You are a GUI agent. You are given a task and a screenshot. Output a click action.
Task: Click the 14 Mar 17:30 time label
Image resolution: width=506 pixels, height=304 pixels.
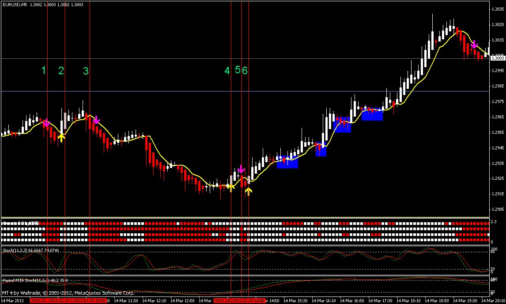click(380, 301)
